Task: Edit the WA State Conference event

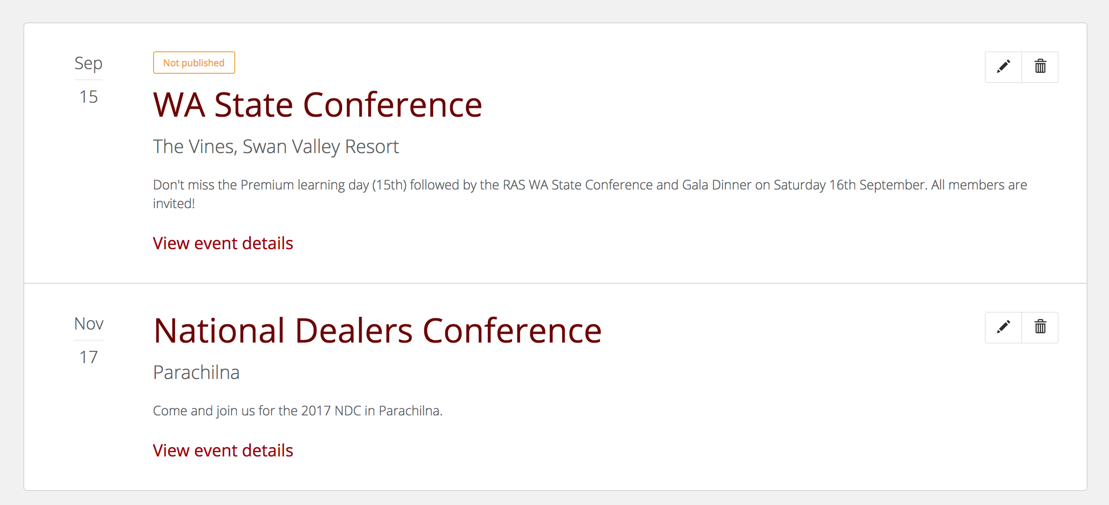Action: click(x=1004, y=67)
